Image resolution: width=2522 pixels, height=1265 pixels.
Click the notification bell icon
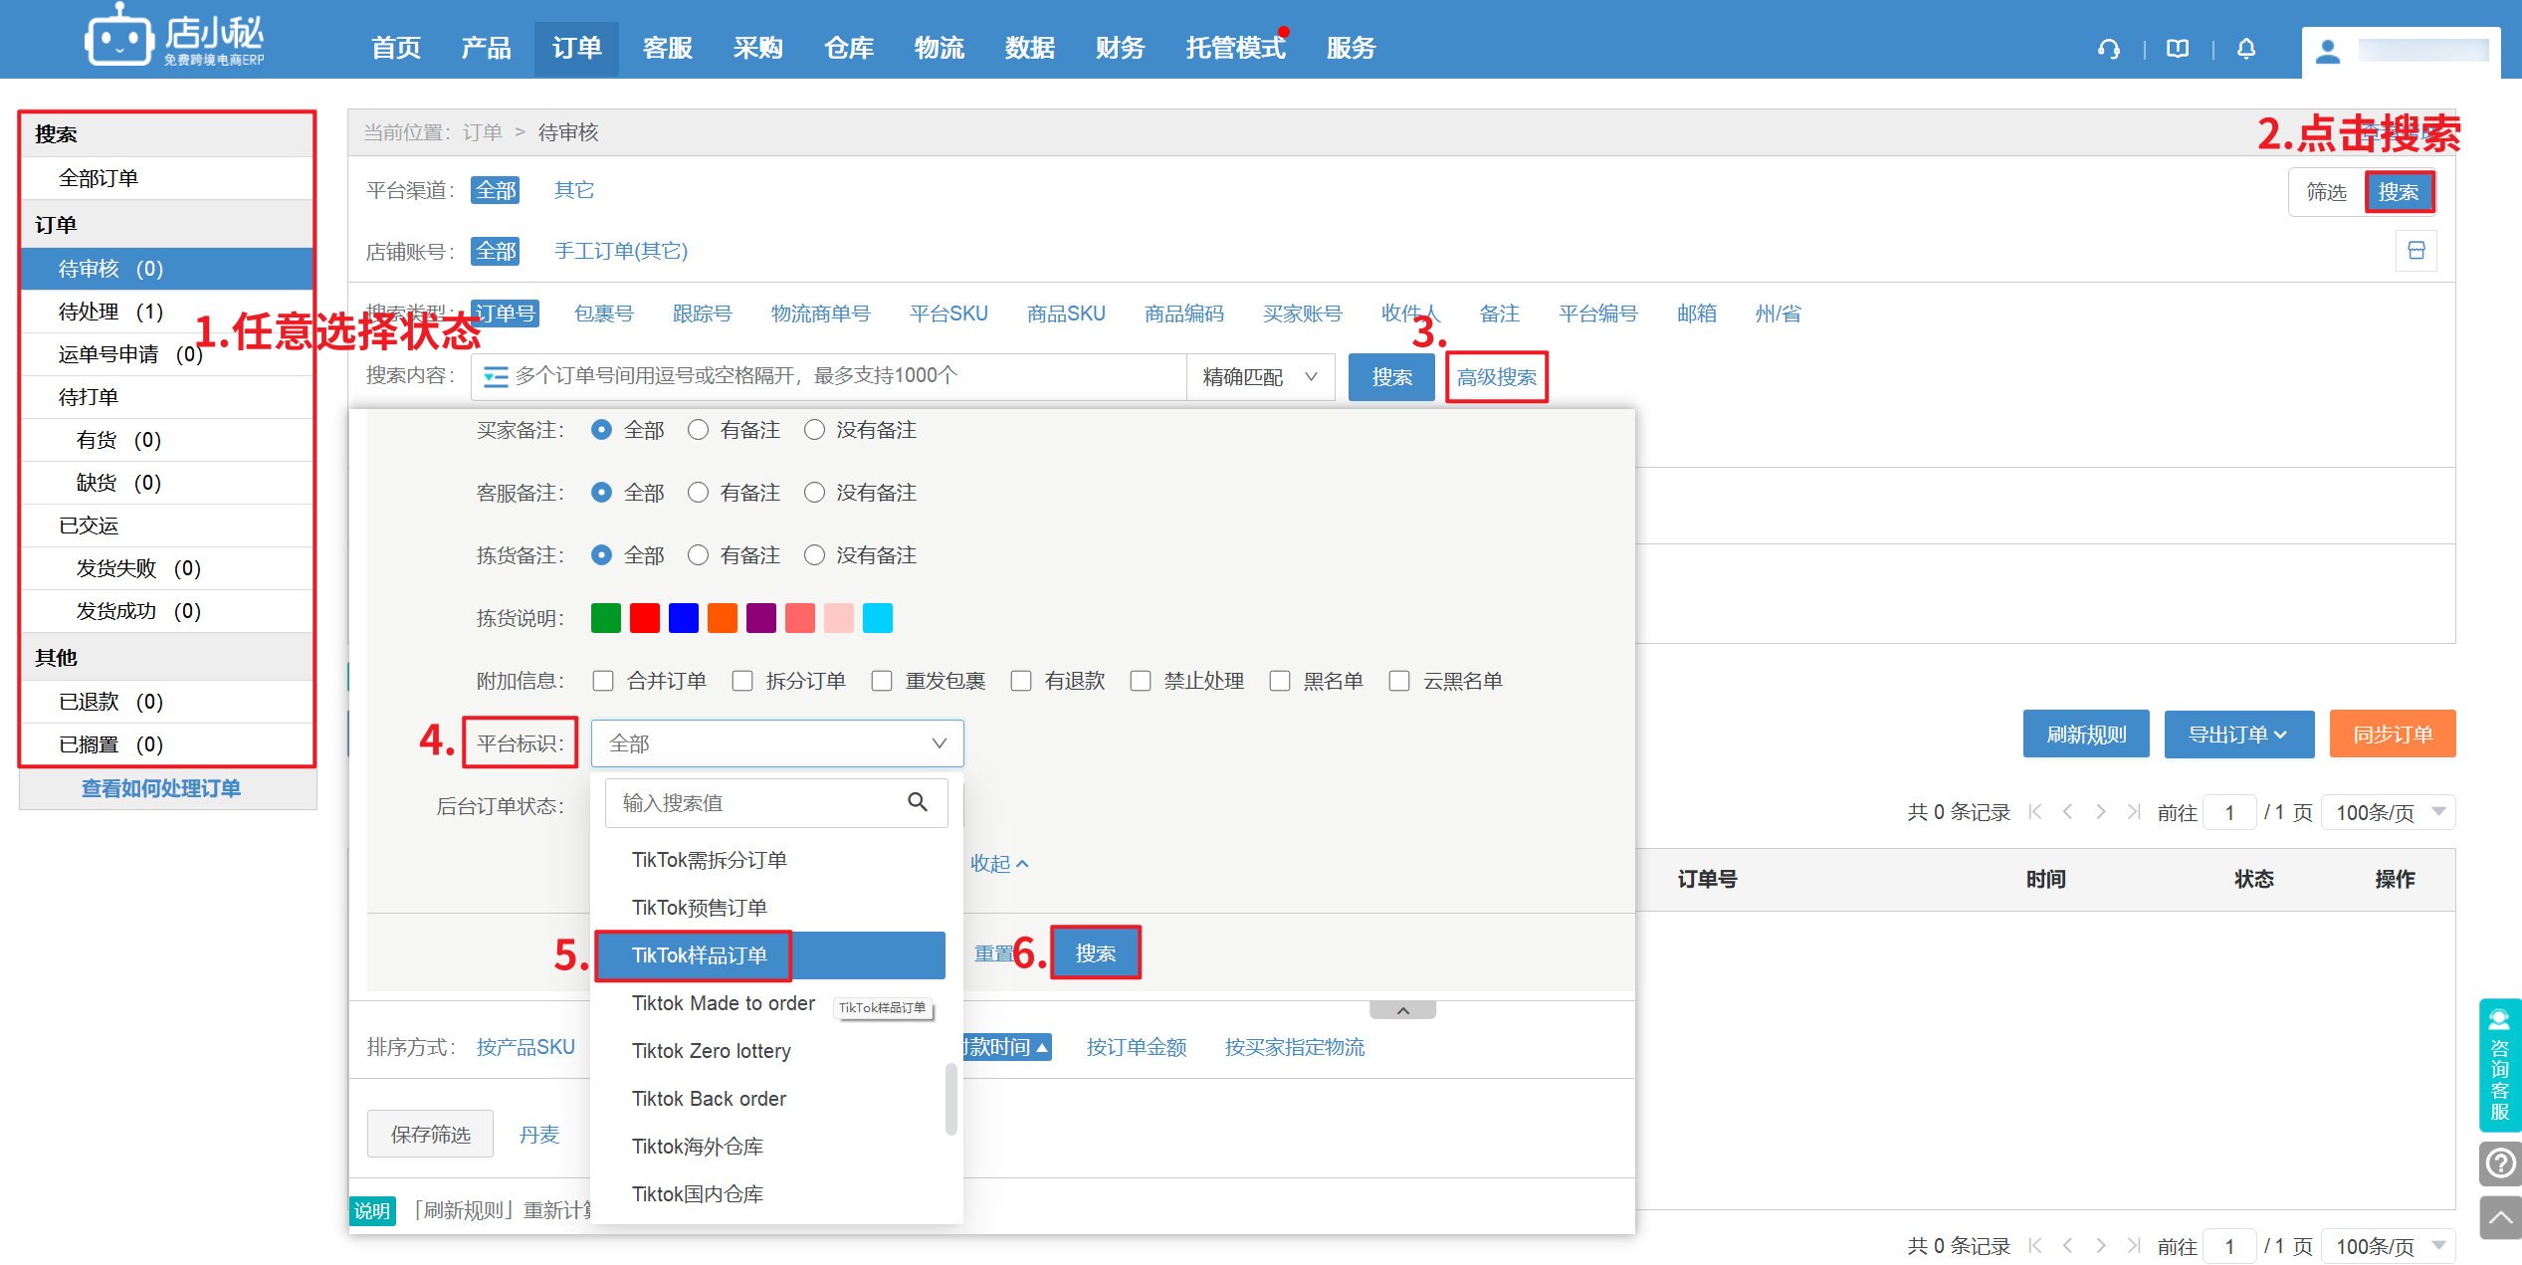2246,49
